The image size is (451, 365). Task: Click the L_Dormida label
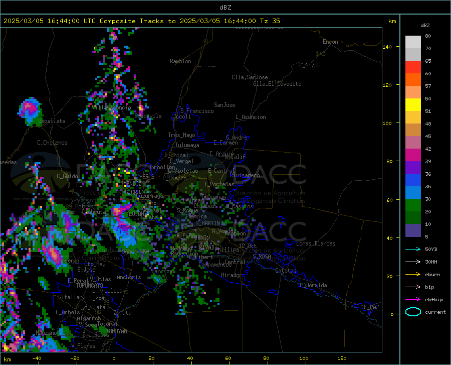[313, 285]
